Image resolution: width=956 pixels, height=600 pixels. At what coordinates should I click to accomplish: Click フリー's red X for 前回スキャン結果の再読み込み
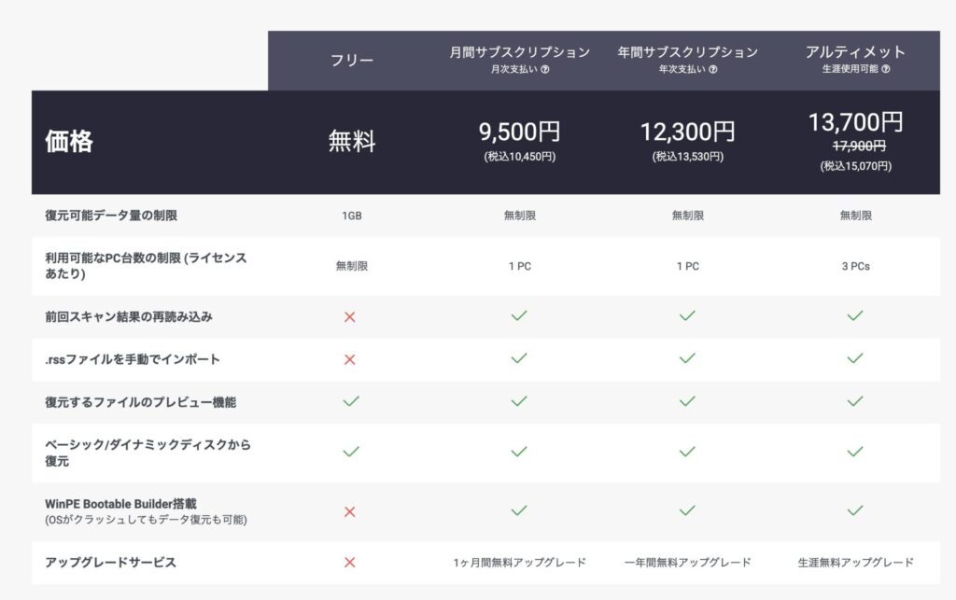click(351, 316)
